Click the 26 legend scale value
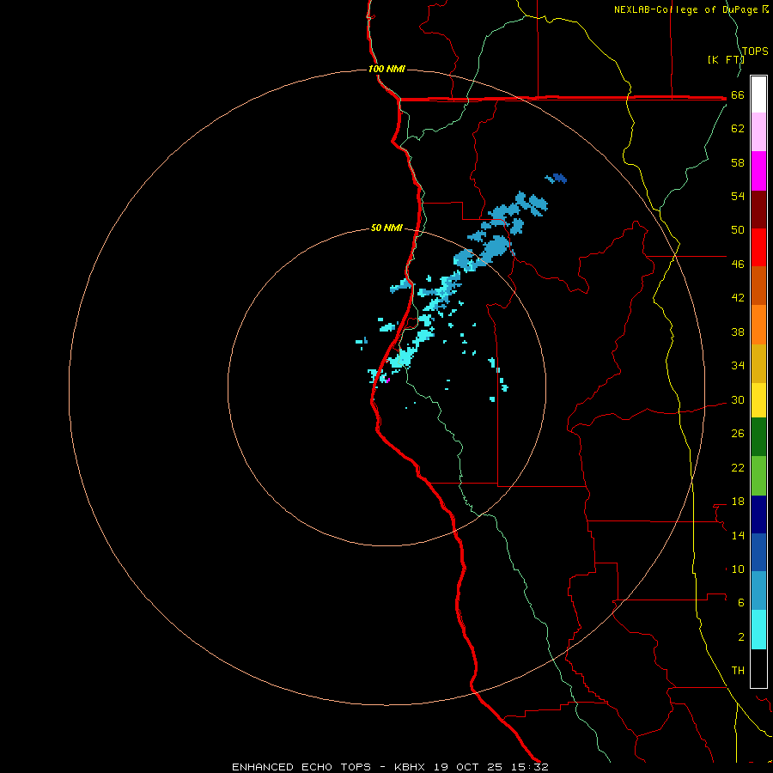 point(738,434)
